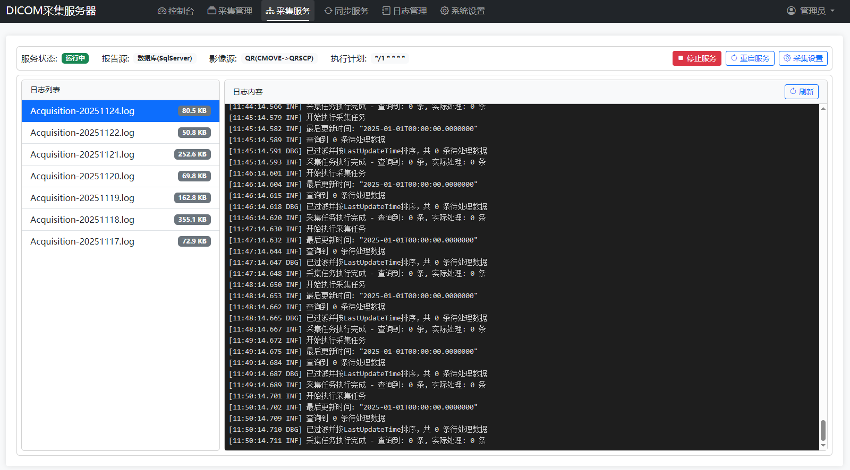850x470 pixels.
Task: Click the DICOM采集服务器 brand title
Action: point(51,11)
